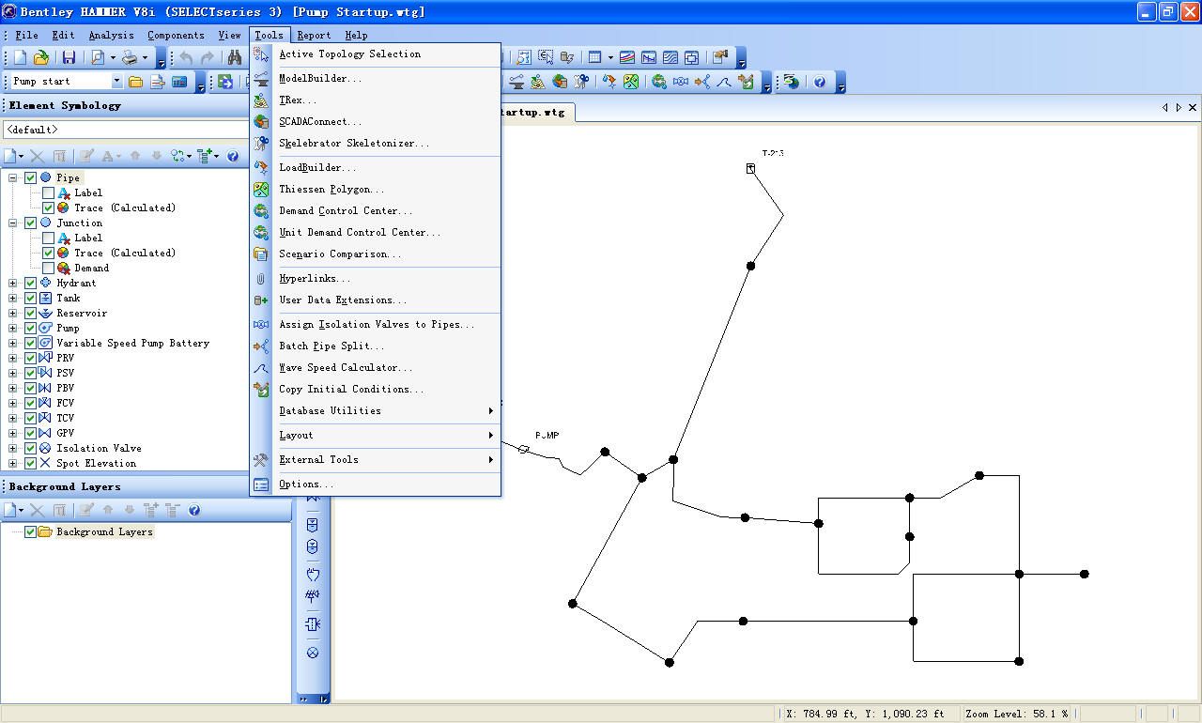Image resolution: width=1202 pixels, height=723 pixels.
Task: Click the globe icon near the help button
Action: click(791, 82)
